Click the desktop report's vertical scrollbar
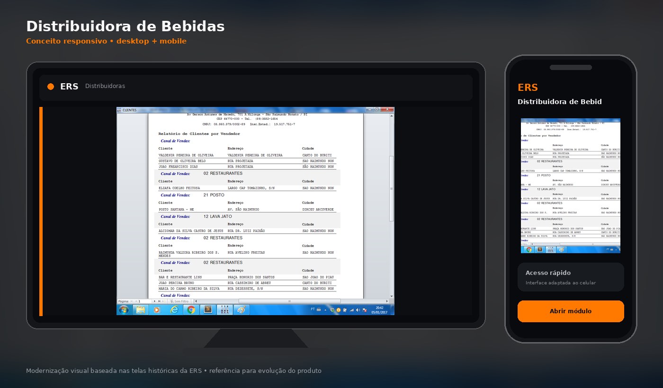Image resolution: width=663 pixels, height=388 pixels. [391, 206]
